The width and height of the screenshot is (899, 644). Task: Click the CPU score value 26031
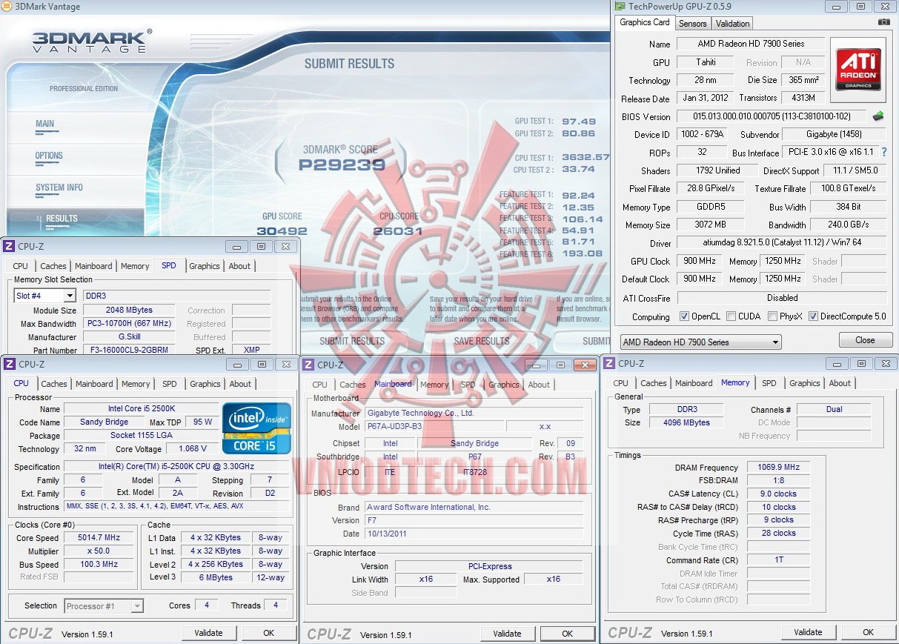398,231
